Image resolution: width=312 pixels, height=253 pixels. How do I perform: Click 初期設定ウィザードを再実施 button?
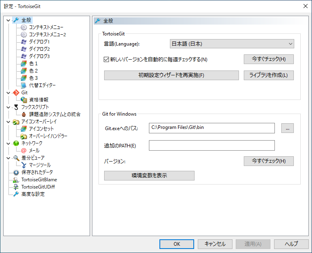coord(171,75)
